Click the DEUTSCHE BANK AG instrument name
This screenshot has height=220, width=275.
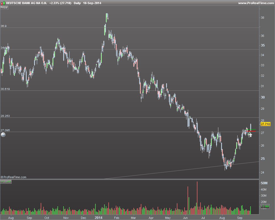pos(26,3)
